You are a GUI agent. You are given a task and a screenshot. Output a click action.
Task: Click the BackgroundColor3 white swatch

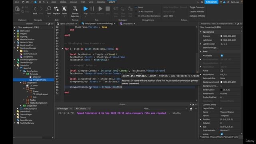coord(221,82)
